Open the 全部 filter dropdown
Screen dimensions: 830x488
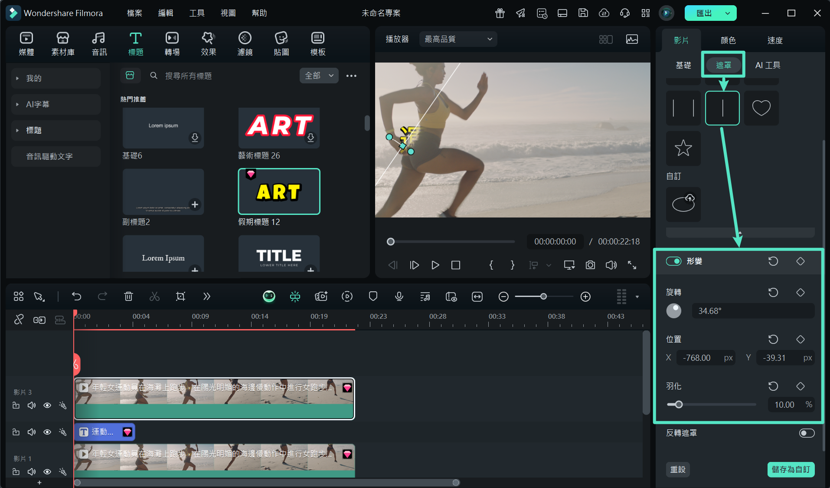[319, 76]
